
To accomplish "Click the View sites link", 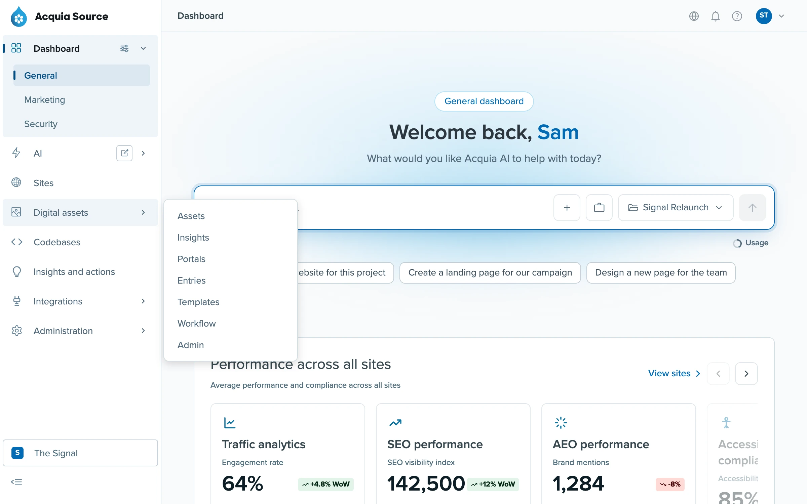I will click(x=674, y=374).
